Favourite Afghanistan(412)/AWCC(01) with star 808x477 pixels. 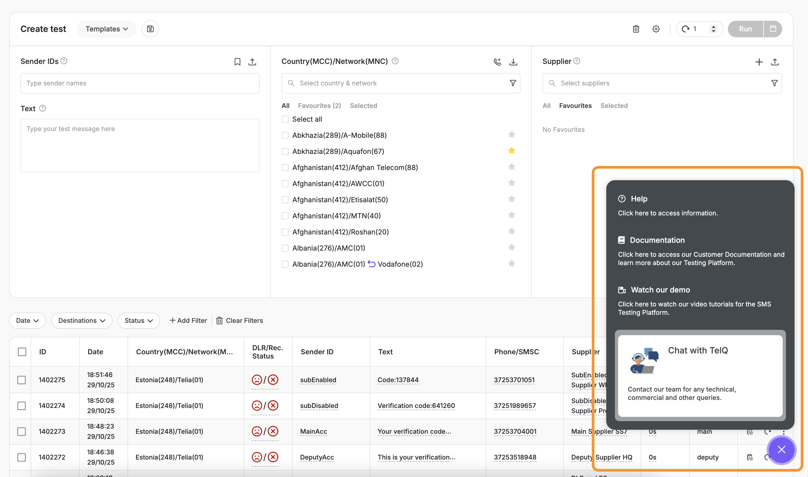point(511,183)
